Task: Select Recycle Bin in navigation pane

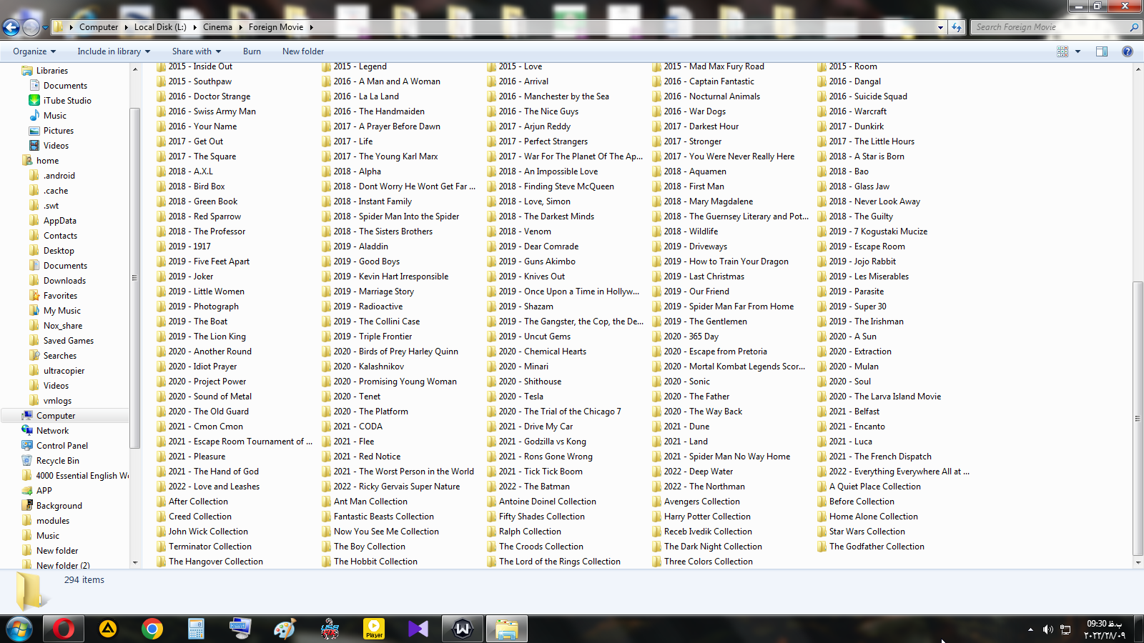Action: pyautogui.click(x=57, y=461)
